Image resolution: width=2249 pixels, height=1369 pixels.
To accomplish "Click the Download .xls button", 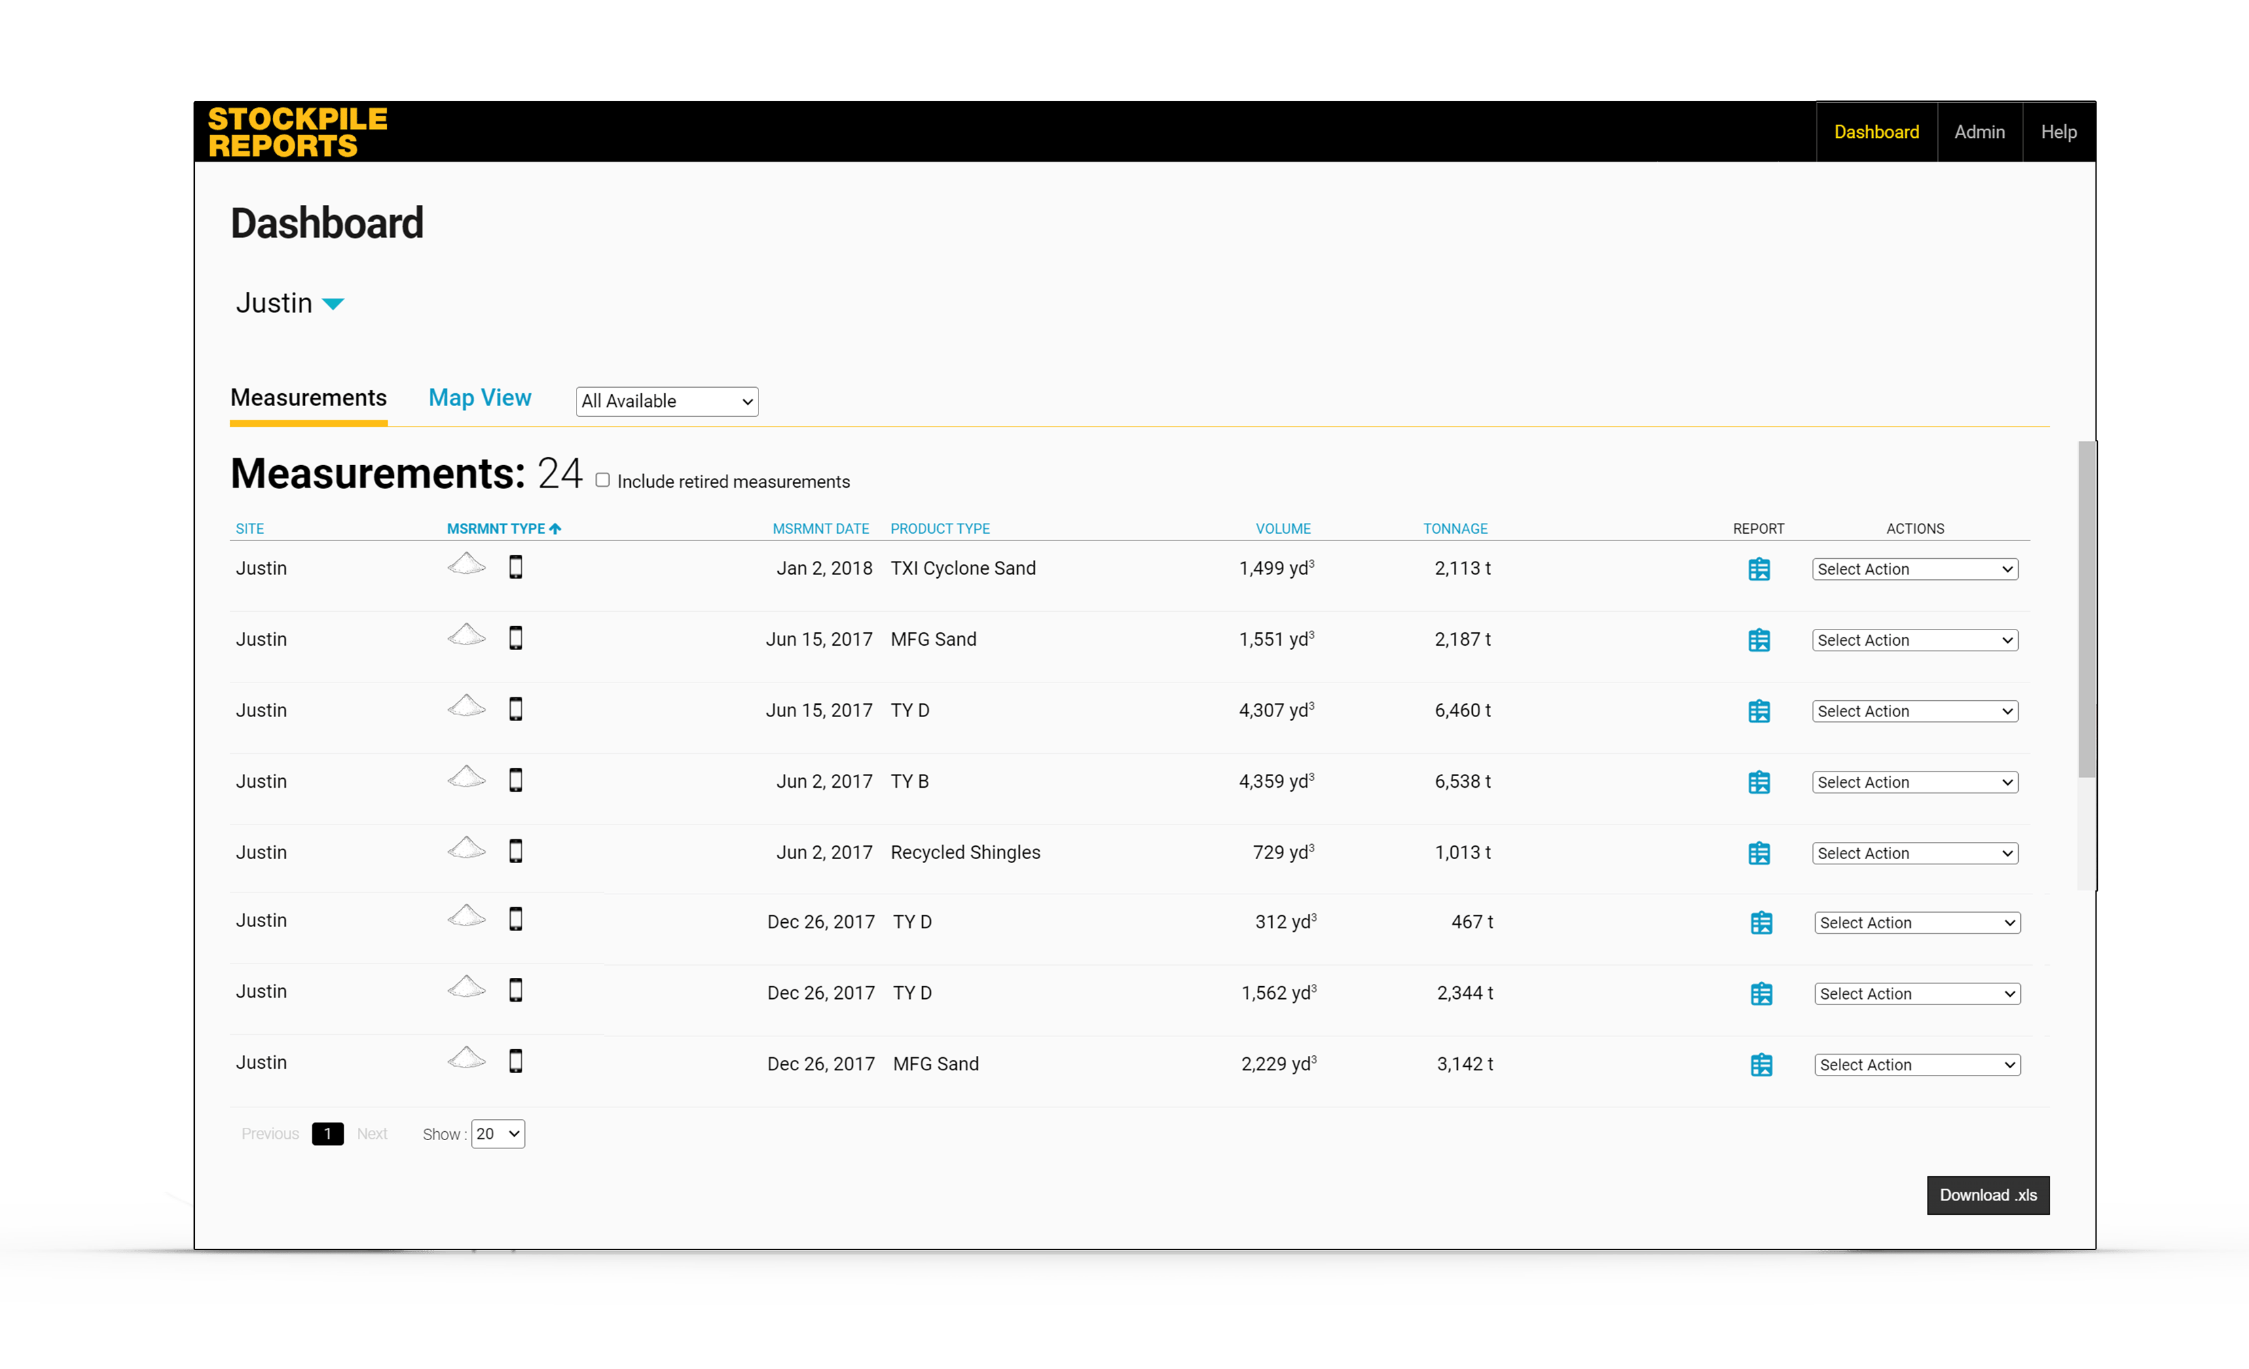I will [1988, 1194].
